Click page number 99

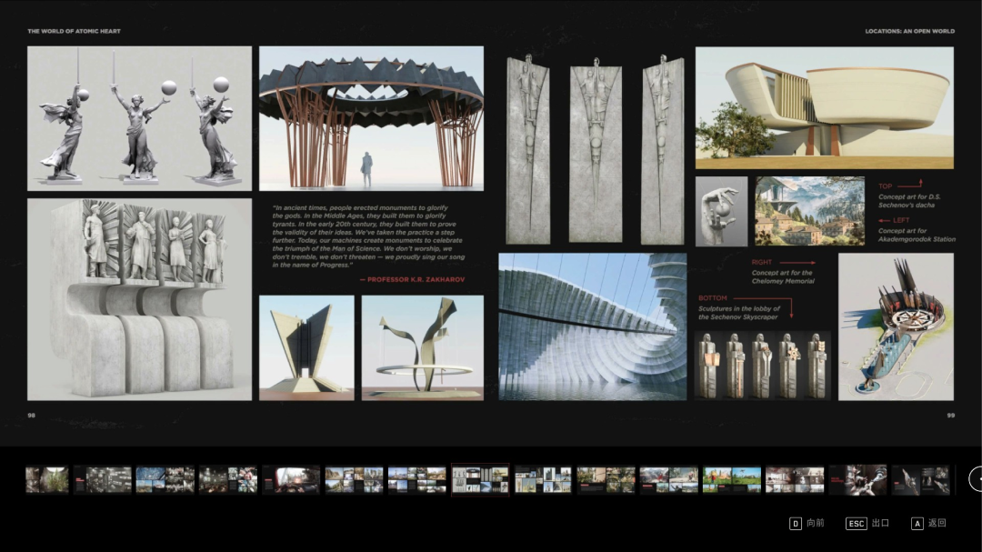point(951,416)
